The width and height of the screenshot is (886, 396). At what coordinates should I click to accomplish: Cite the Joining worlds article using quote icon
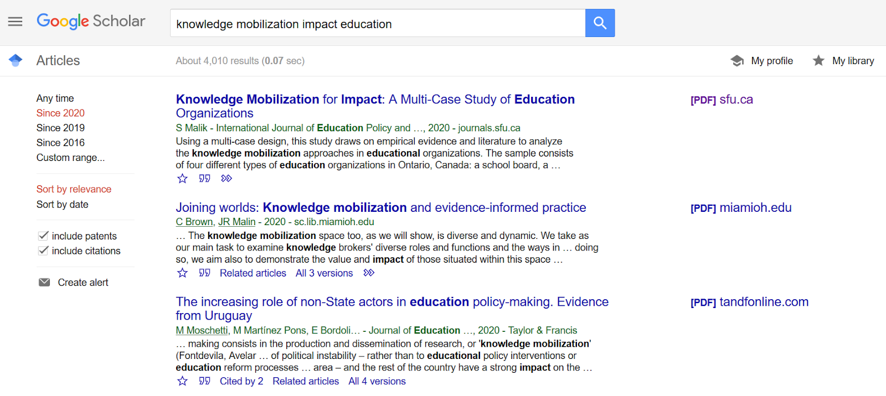(x=204, y=273)
